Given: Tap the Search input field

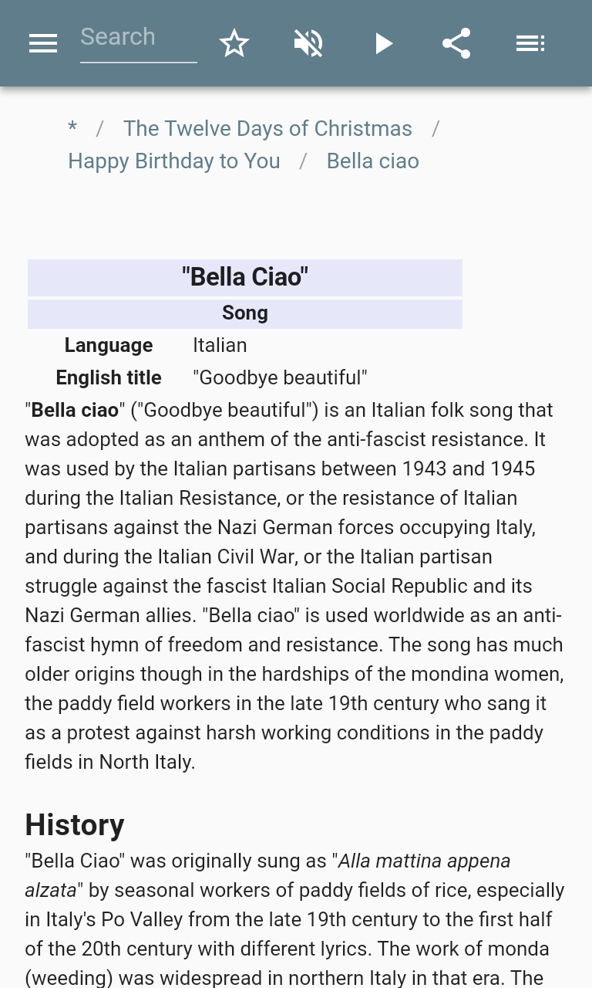Looking at the screenshot, I should (138, 37).
